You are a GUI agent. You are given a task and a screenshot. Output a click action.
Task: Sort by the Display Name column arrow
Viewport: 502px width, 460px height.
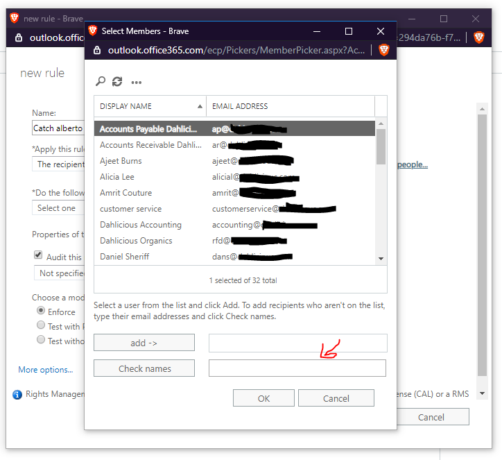coord(200,106)
